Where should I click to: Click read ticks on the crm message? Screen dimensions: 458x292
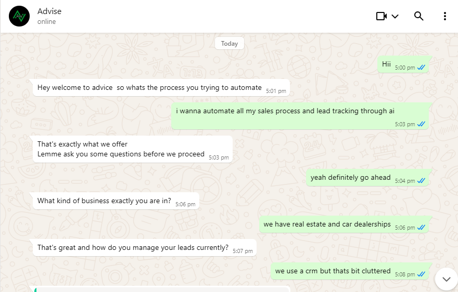point(421,274)
